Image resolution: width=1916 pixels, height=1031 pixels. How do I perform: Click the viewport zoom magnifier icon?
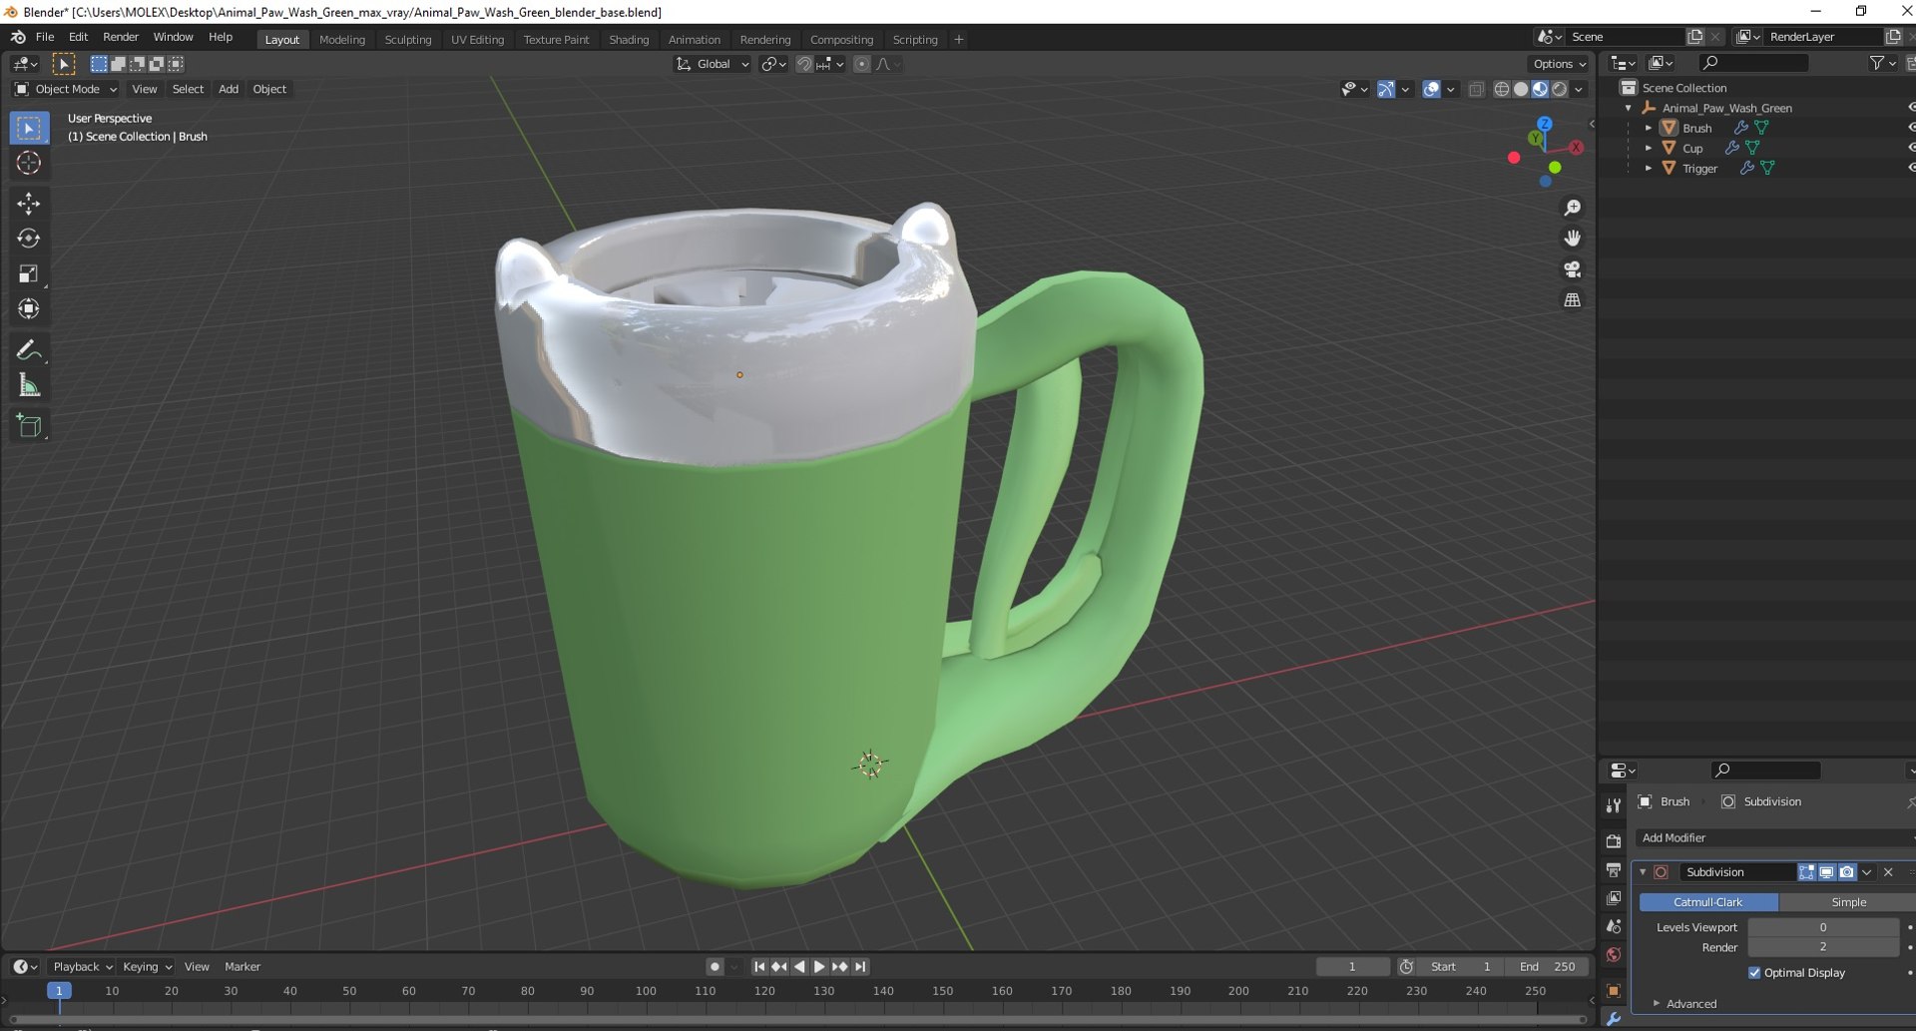pos(1573,208)
